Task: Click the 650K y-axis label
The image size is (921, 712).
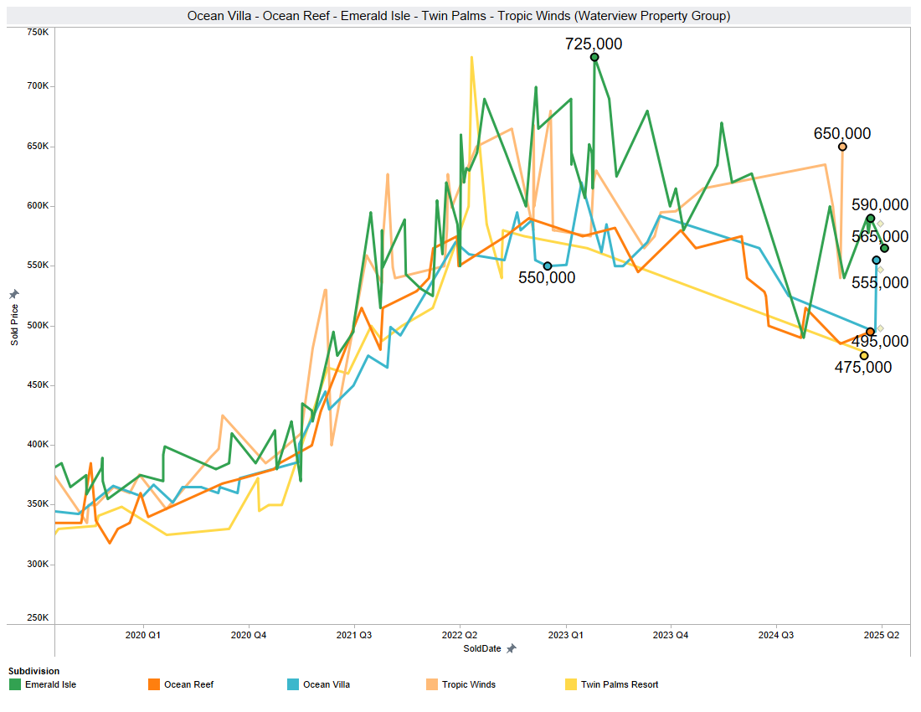Action: pyautogui.click(x=39, y=147)
